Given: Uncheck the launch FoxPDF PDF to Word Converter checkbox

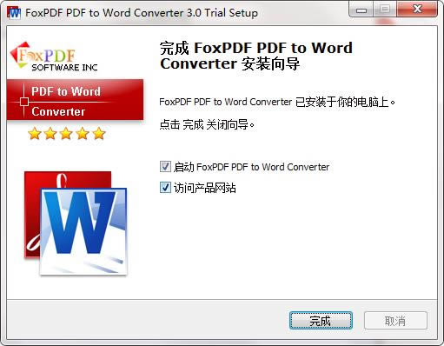Looking at the screenshot, I should (165, 167).
